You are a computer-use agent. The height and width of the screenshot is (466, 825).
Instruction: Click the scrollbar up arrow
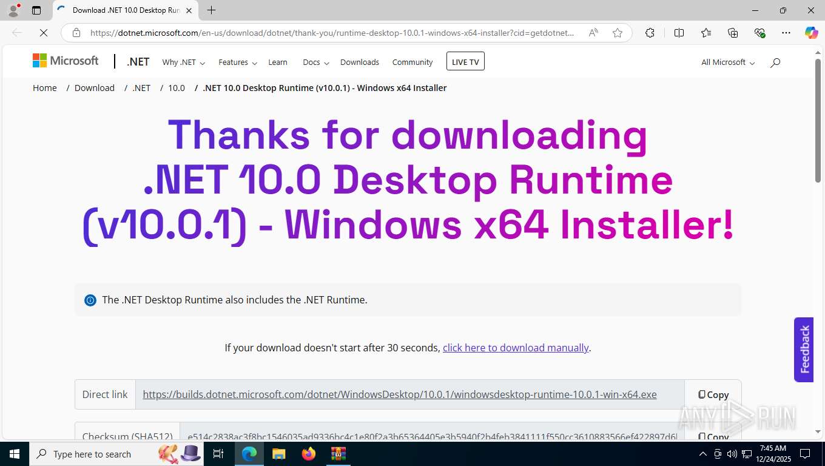(x=818, y=53)
